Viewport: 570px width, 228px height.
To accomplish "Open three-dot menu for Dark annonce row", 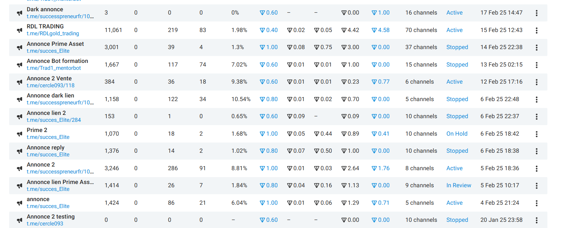I will (x=536, y=13).
